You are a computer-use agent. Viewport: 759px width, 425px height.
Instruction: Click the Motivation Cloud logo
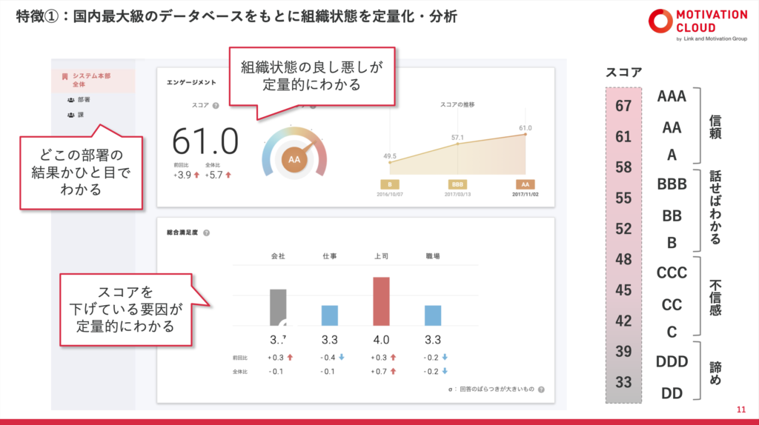click(698, 24)
